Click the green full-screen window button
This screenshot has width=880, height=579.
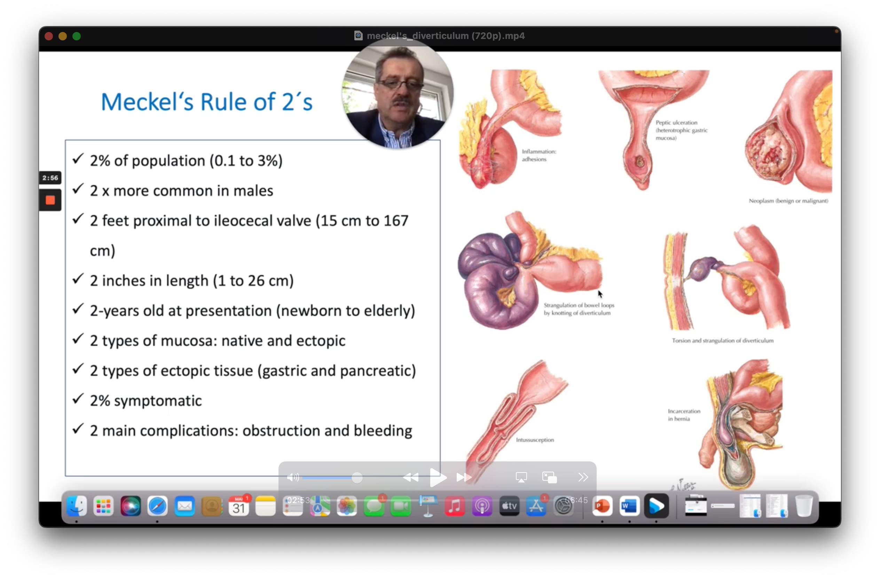(x=77, y=36)
